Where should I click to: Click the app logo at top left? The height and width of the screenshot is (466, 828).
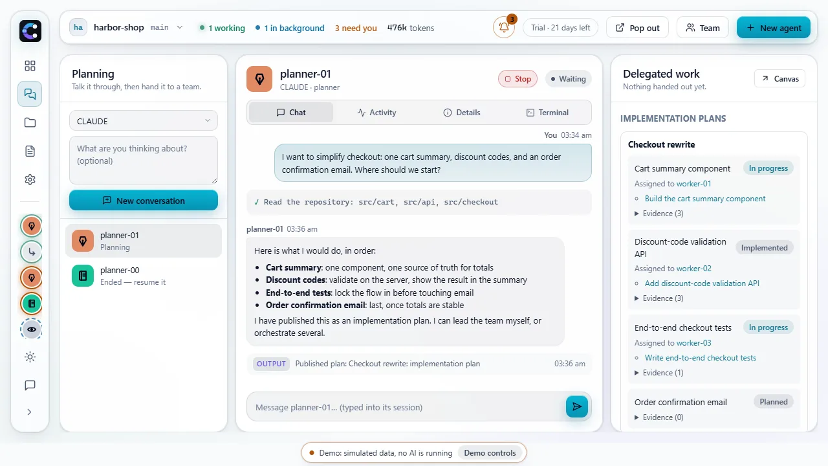coord(30,31)
